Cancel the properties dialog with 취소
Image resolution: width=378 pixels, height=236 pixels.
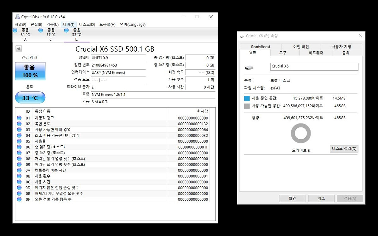(321, 199)
